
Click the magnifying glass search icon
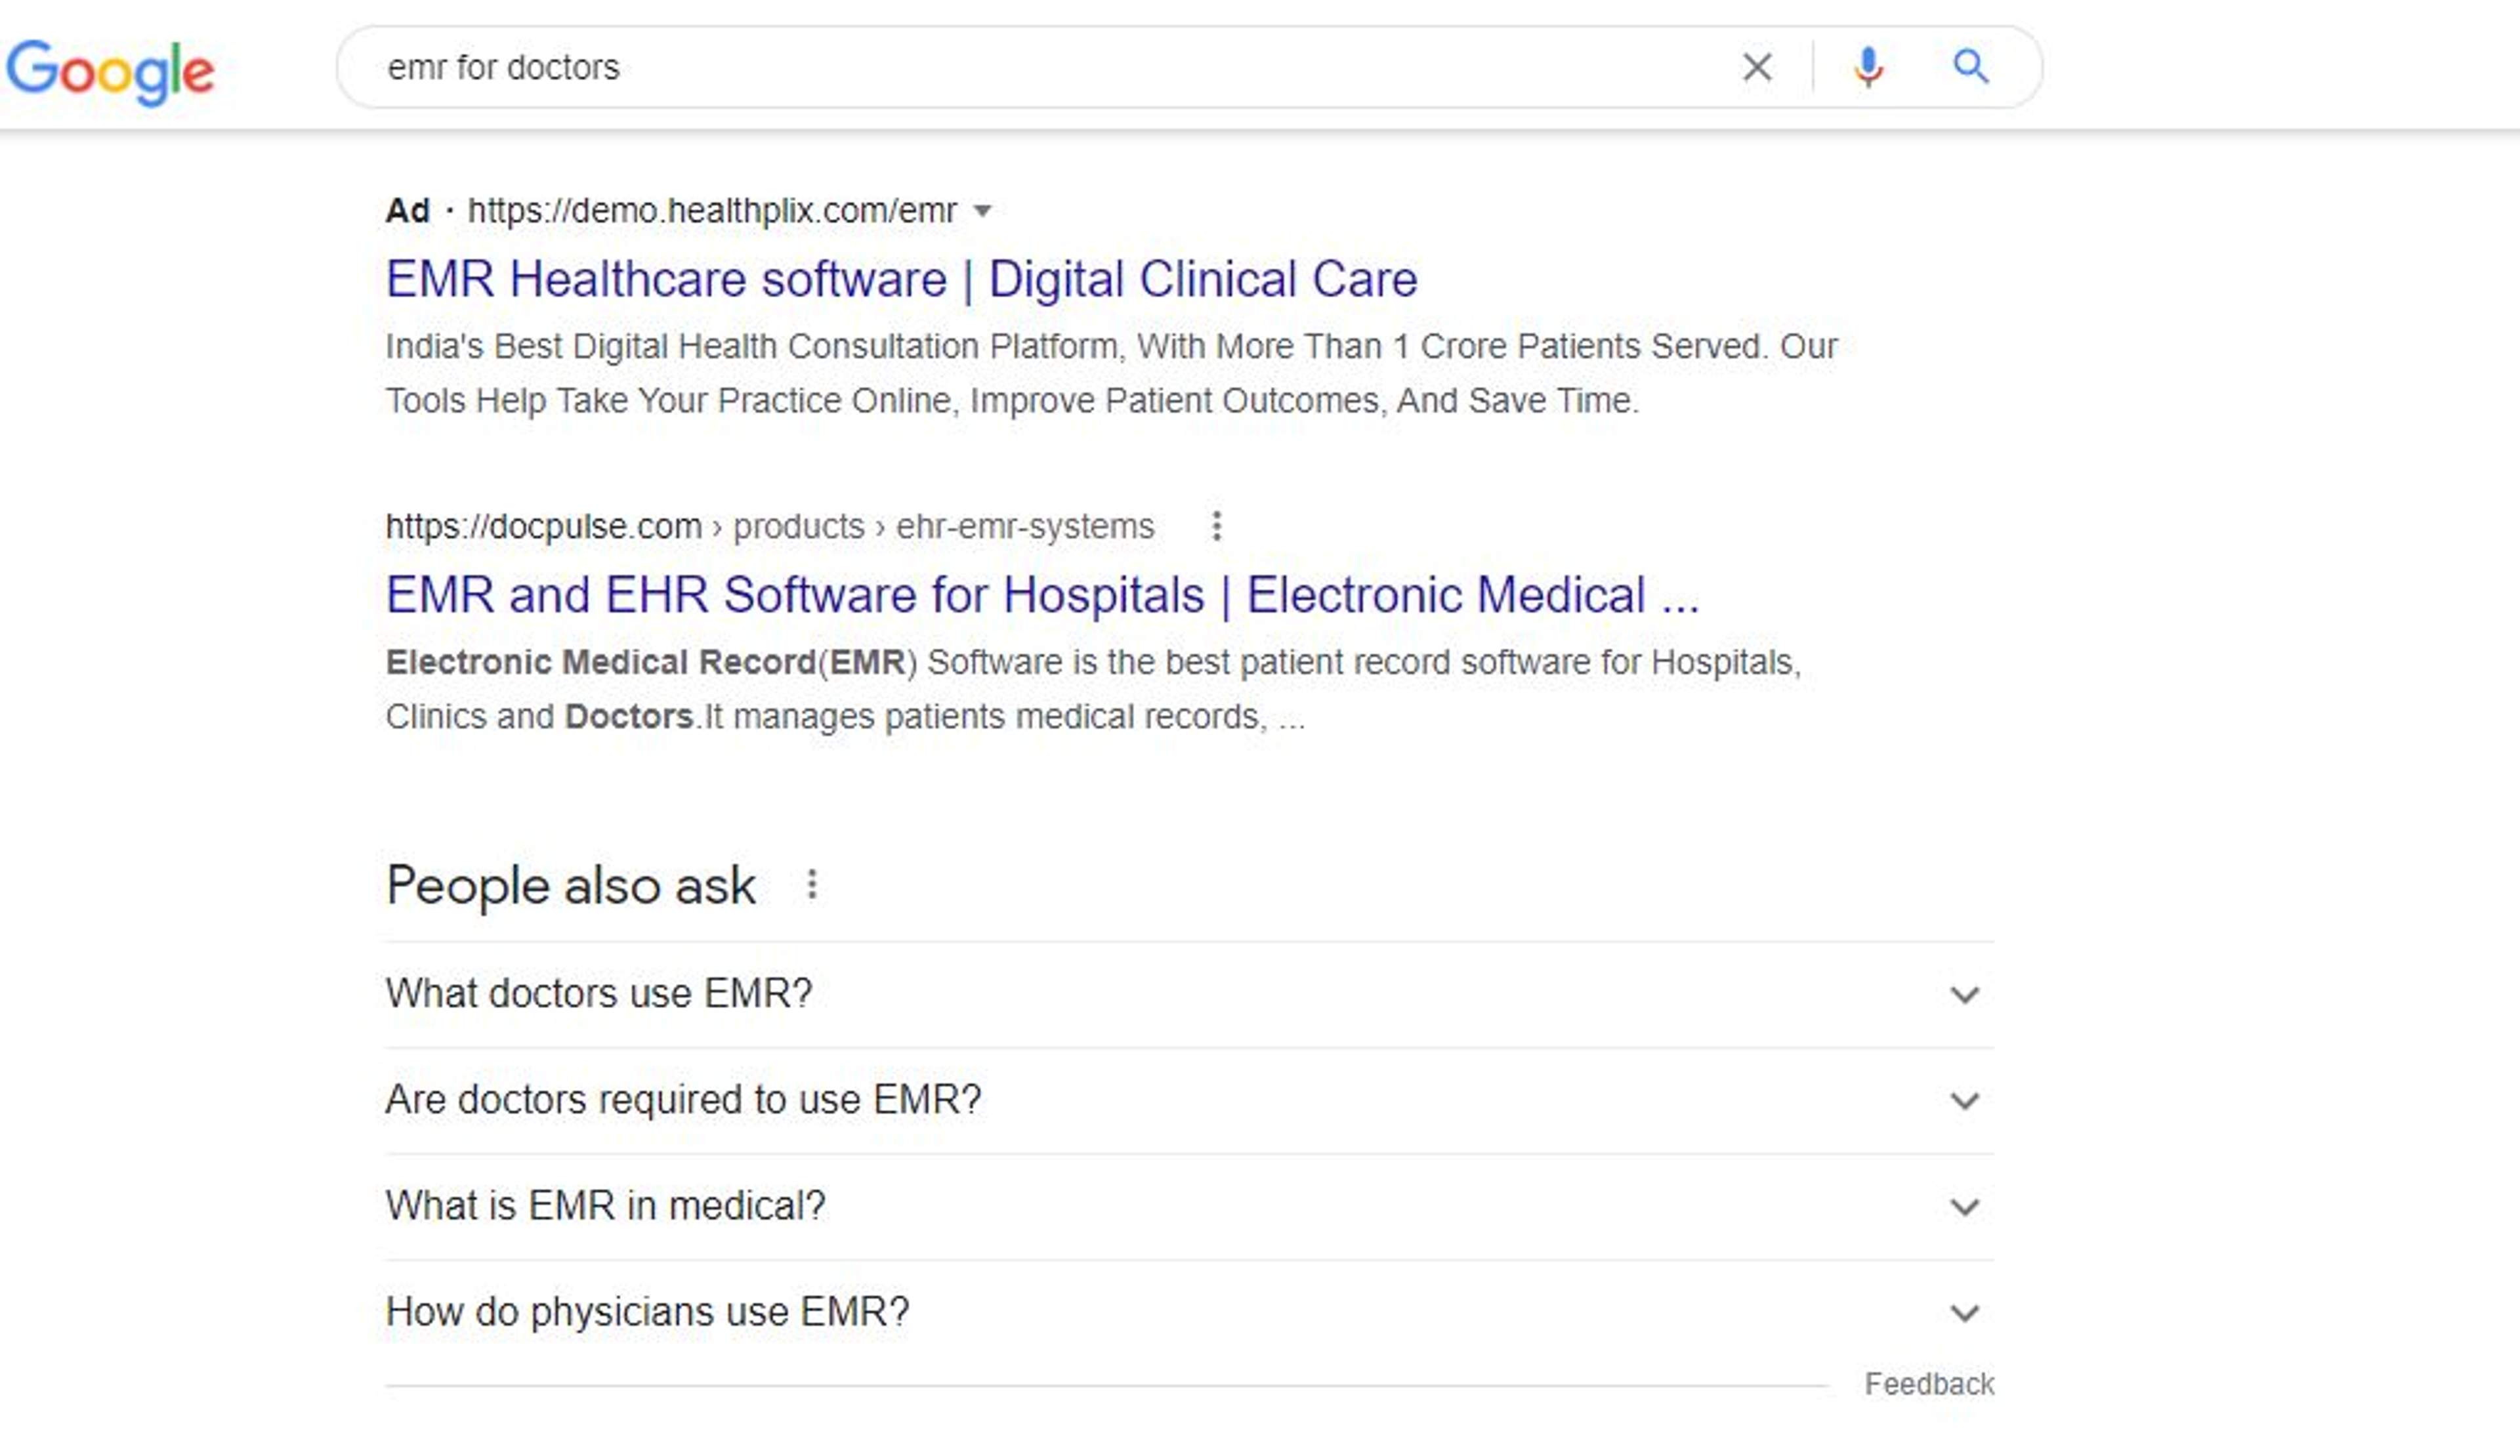click(x=1971, y=67)
